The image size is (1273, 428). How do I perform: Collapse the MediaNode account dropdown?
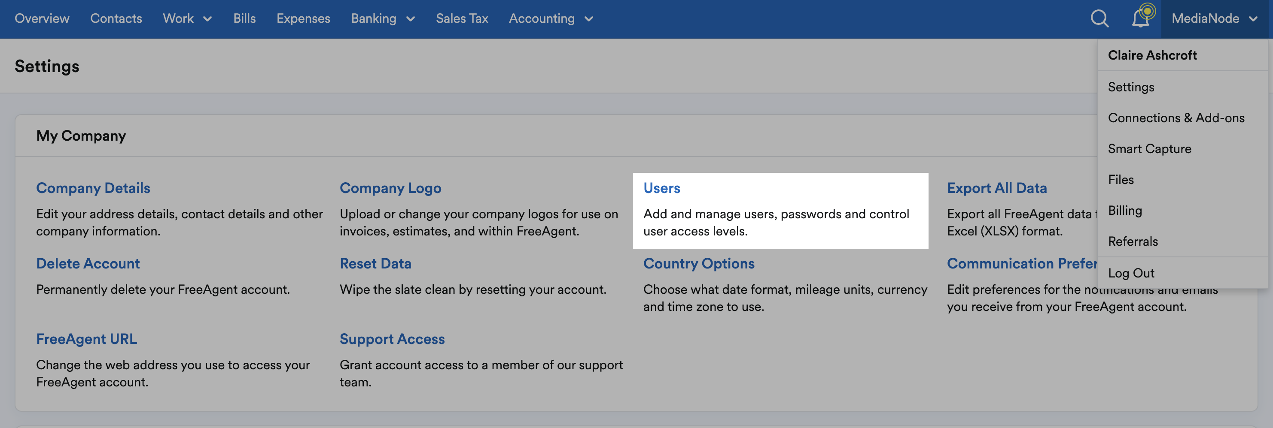(x=1214, y=19)
